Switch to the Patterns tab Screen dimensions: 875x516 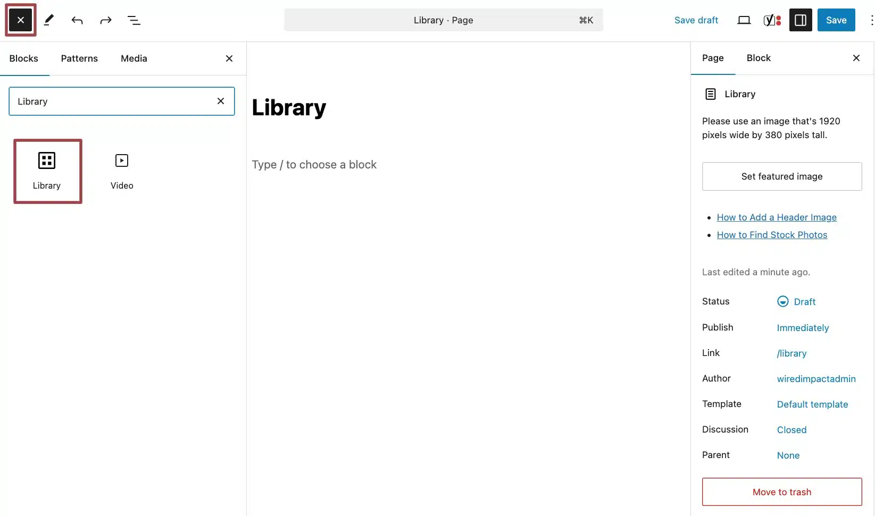point(79,58)
